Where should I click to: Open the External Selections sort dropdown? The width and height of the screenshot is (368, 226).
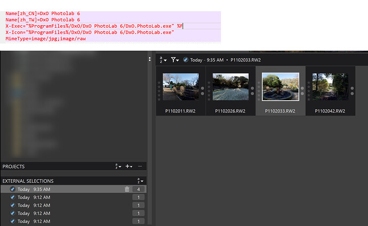140,181
